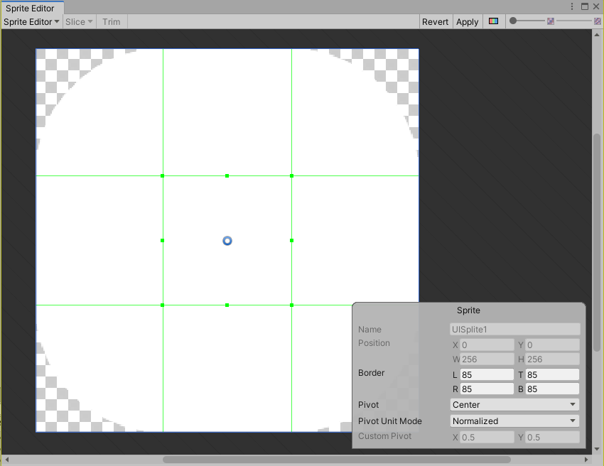Open the Pivot dropdown set to Center
This screenshot has height=466, width=604.
pyautogui.click(x=514, y=405)
